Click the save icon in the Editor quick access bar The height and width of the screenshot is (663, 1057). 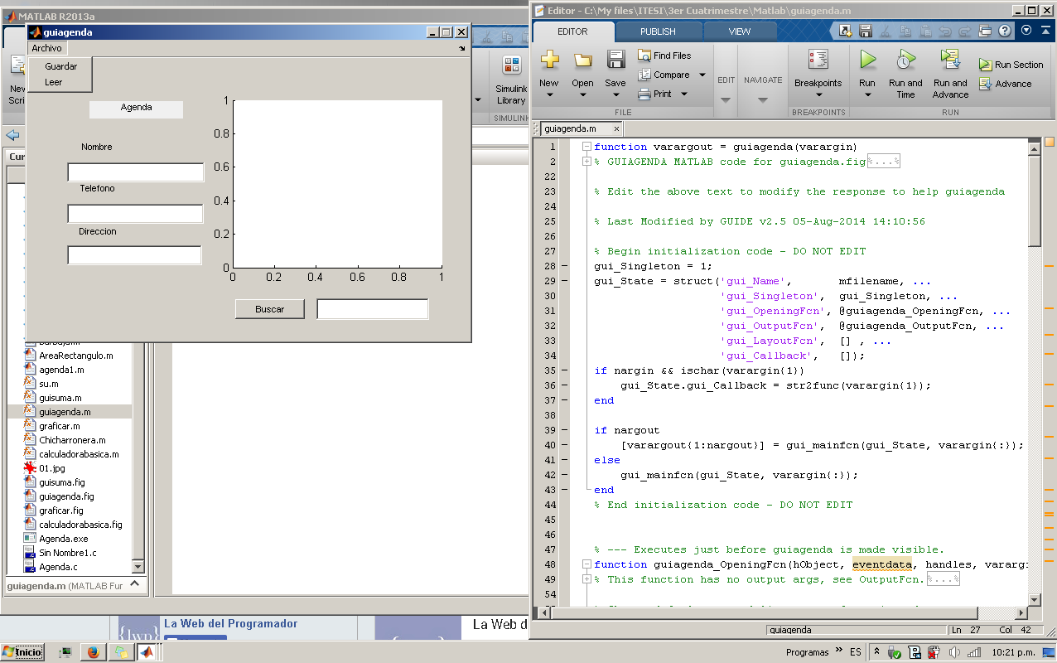pyautogui.click(x=866, y=31)
